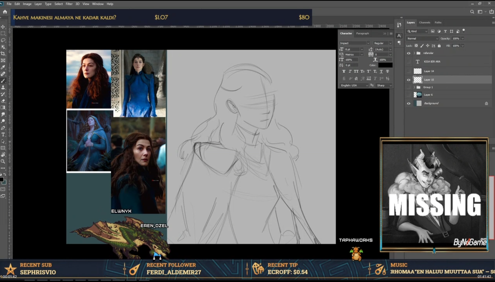Open the English: USA language dropdown
The width and height of the screenshot is (495, 282).
point(354,85)
